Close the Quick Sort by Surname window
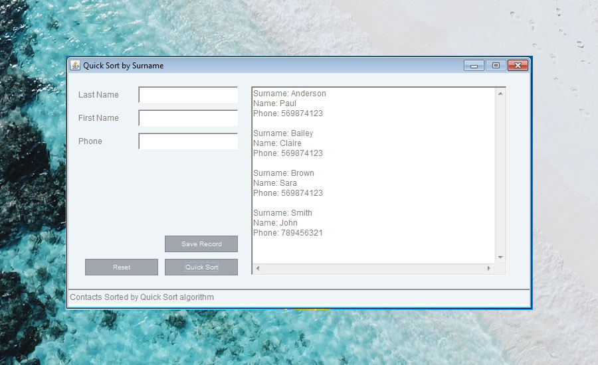Image resolution: width=598 pixels, height=365 pixels. (x=518, y=65)
